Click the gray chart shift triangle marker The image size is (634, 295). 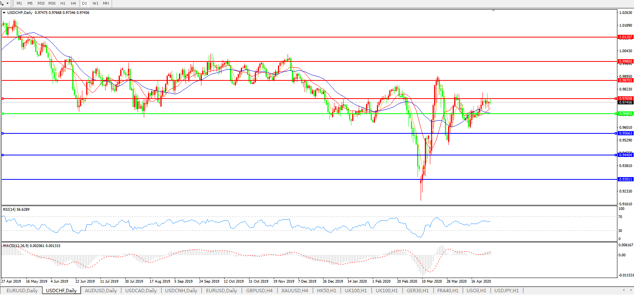tap(494, 11)
